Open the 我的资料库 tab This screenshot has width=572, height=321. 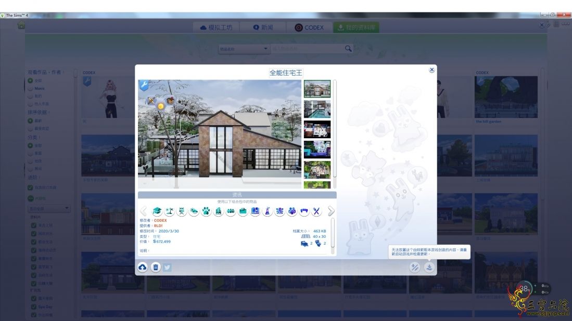coord(356,28)
